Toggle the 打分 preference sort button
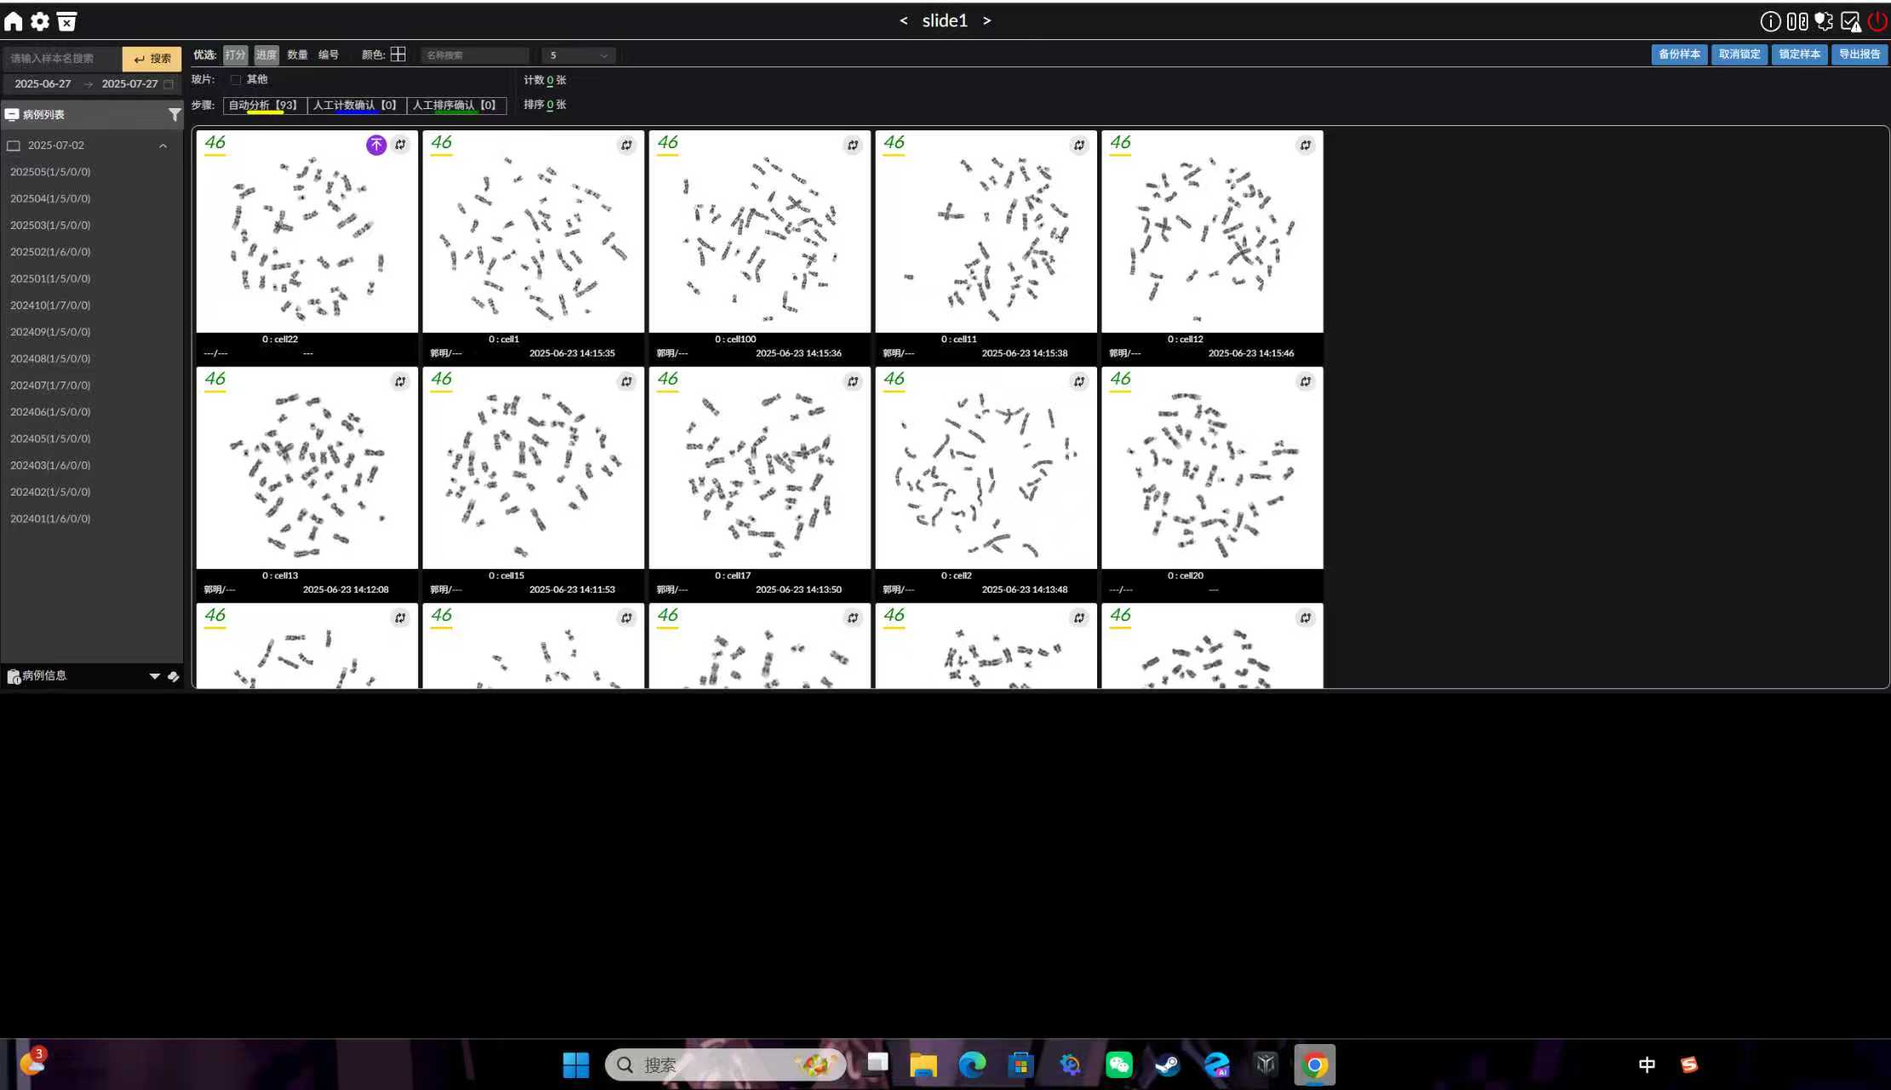 [x=235, y=54]
